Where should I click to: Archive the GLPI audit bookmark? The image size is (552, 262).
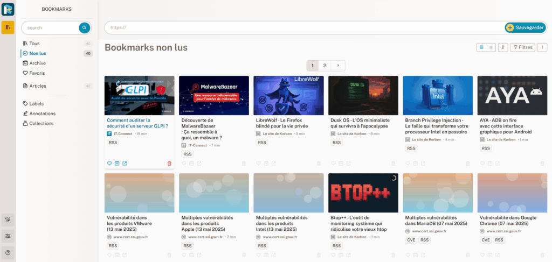pos(117,164)
